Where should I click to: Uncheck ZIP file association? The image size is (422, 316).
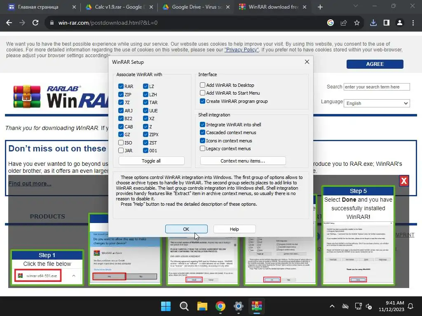click(121, 94)
